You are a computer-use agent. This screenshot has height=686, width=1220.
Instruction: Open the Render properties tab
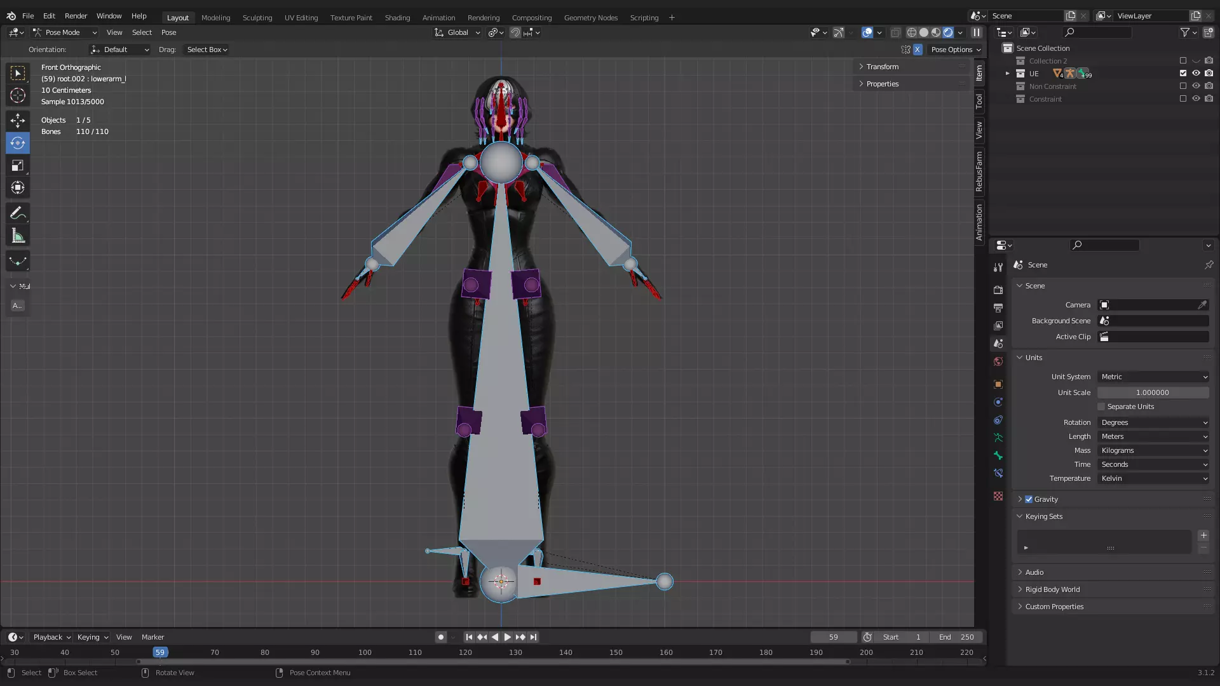[998, 290]
